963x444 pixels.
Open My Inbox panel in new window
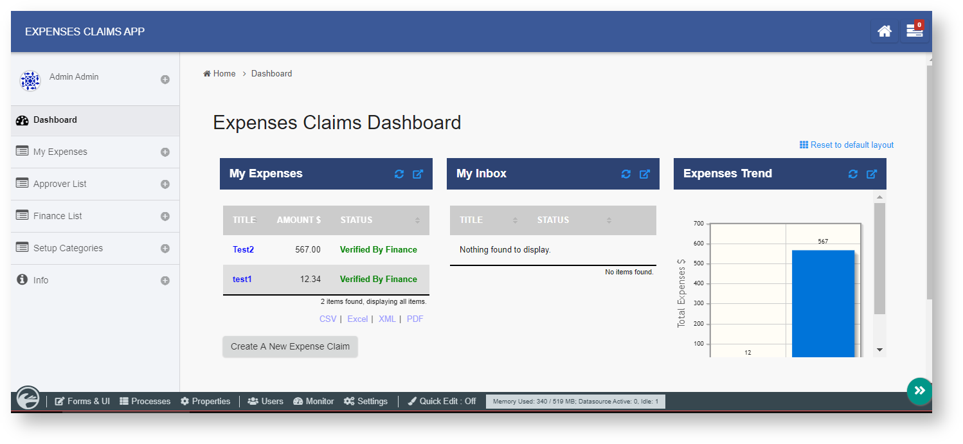point(645,174)
